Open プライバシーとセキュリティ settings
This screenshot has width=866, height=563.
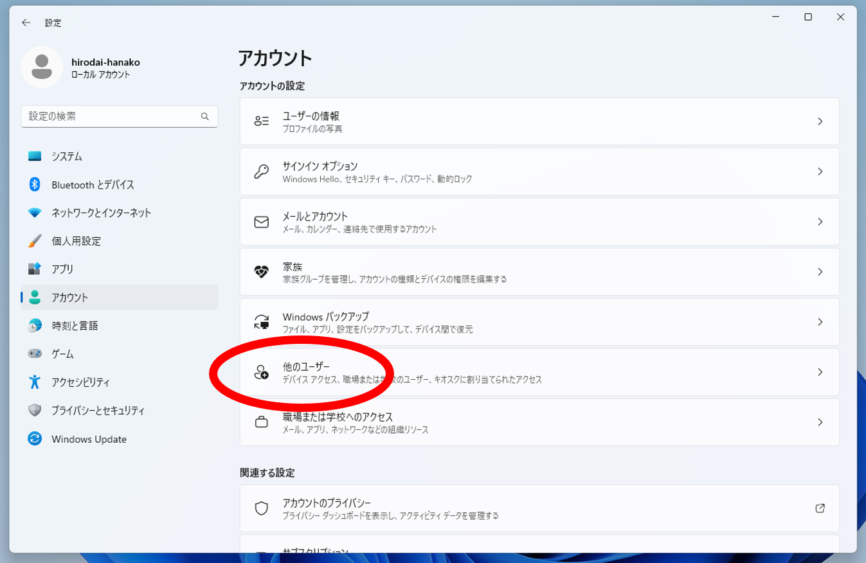coord(120,410)
